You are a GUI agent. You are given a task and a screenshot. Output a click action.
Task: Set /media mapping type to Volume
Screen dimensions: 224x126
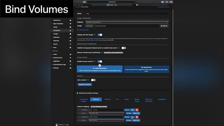(127, 117)
